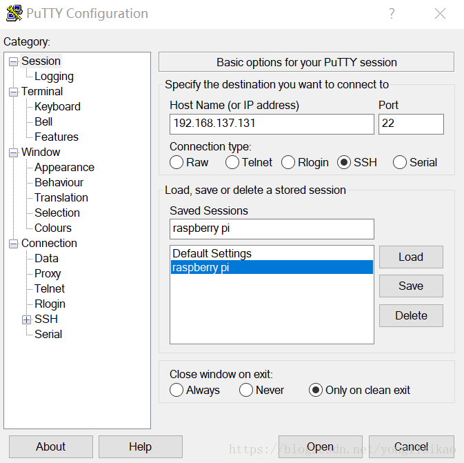464x463 pixels.
Task: Select the SSH connection type radio button
Action: pos(344,162)
